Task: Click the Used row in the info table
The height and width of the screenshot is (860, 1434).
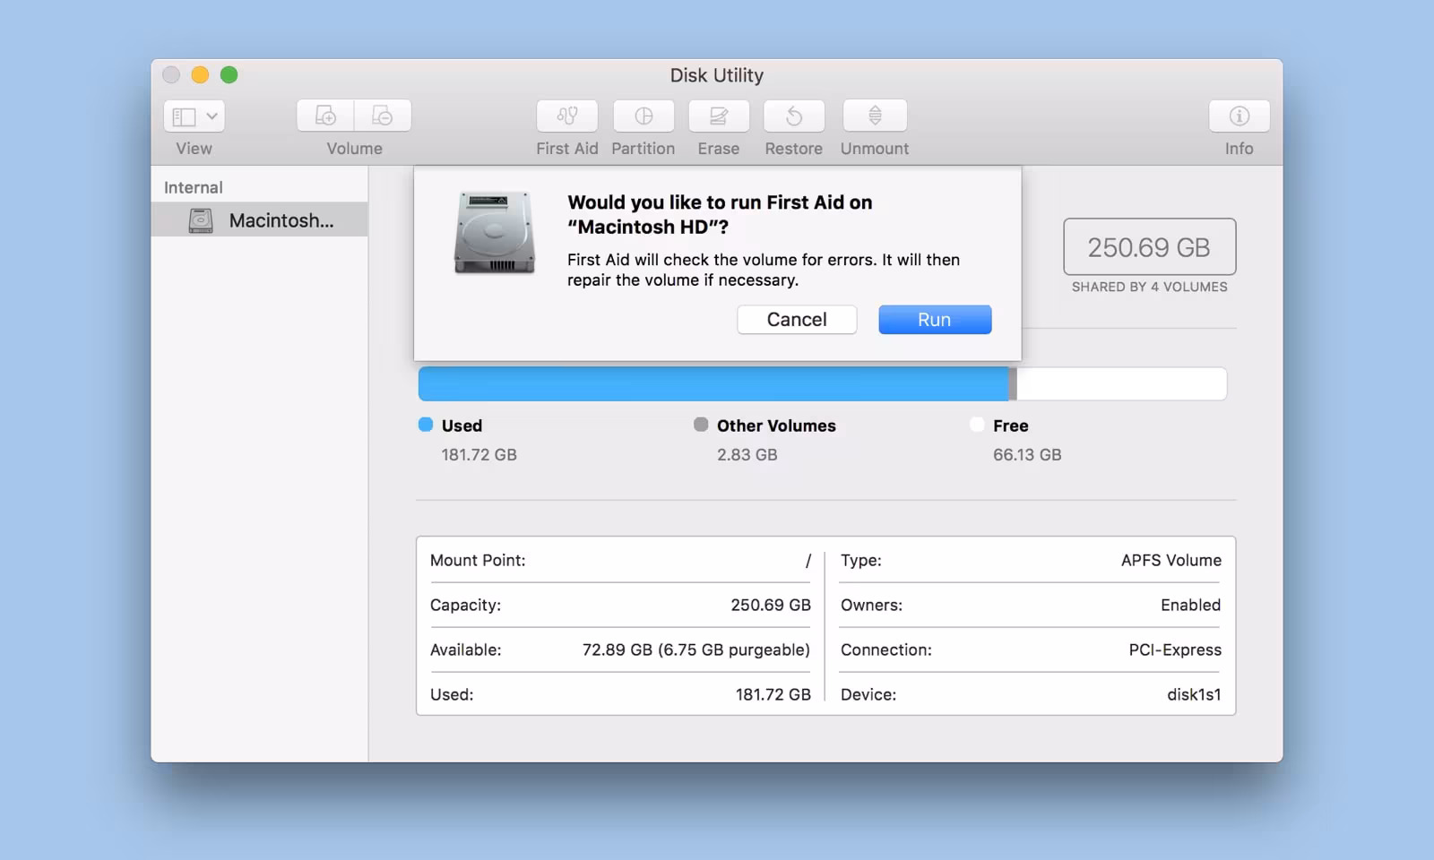Action: coord(620,694)
